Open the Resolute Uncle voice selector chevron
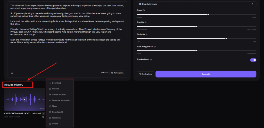The height and width of the screenshot is (128, 264). click(253, 4)
